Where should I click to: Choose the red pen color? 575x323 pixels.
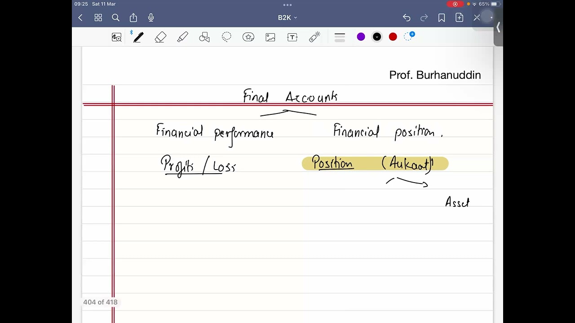(x=393, y=37)
